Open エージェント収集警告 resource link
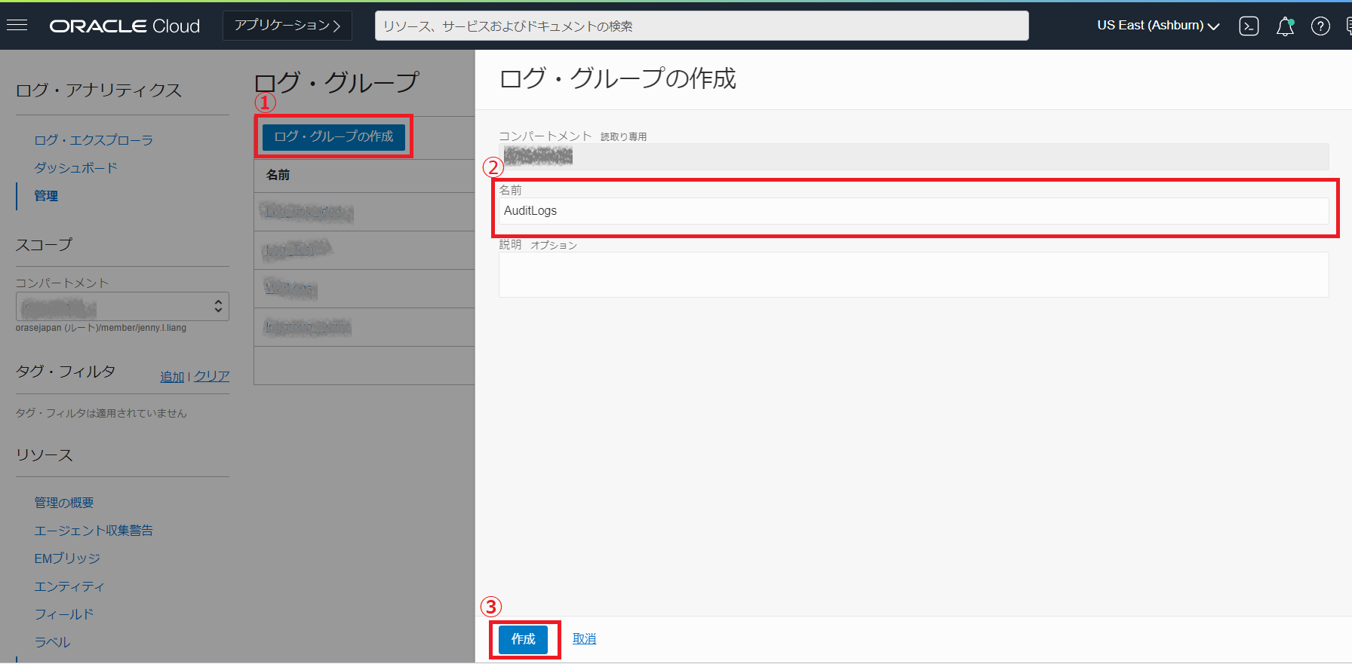Image resolution: width=1352 pixels, height=664 pixels. [x=94, y=531]
